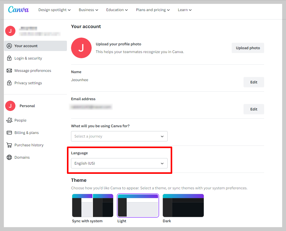Open Purchase history
This screenshot has width=286, height=231.
pos(36,145)
